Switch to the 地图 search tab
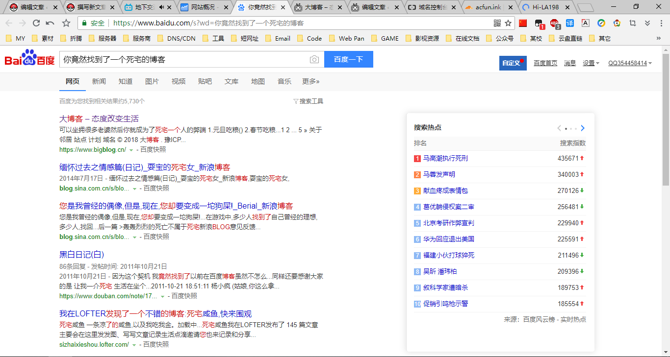 [258, 81]
